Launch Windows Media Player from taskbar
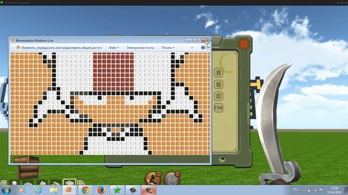The image size is (348, 195). pyautogui.click(x=21, y=190)
